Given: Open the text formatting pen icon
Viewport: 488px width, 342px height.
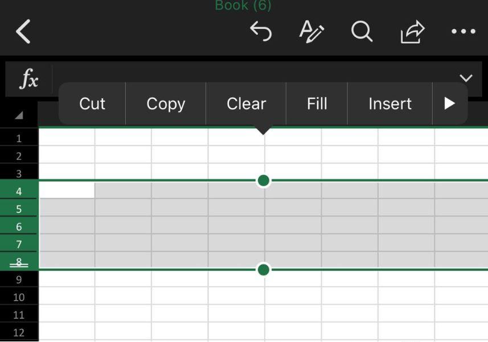Looking at the screenshot, I should click(311, 31).
